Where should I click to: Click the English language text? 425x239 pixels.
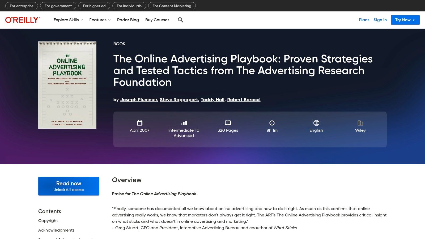[x=316, y=130]
